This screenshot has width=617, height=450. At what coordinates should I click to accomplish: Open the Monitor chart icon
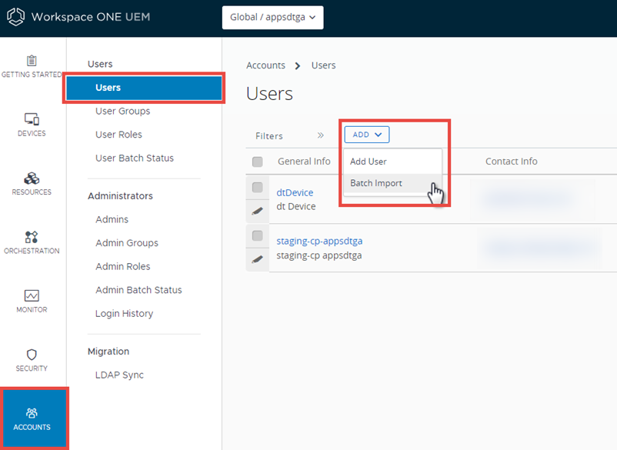(32, 295)
